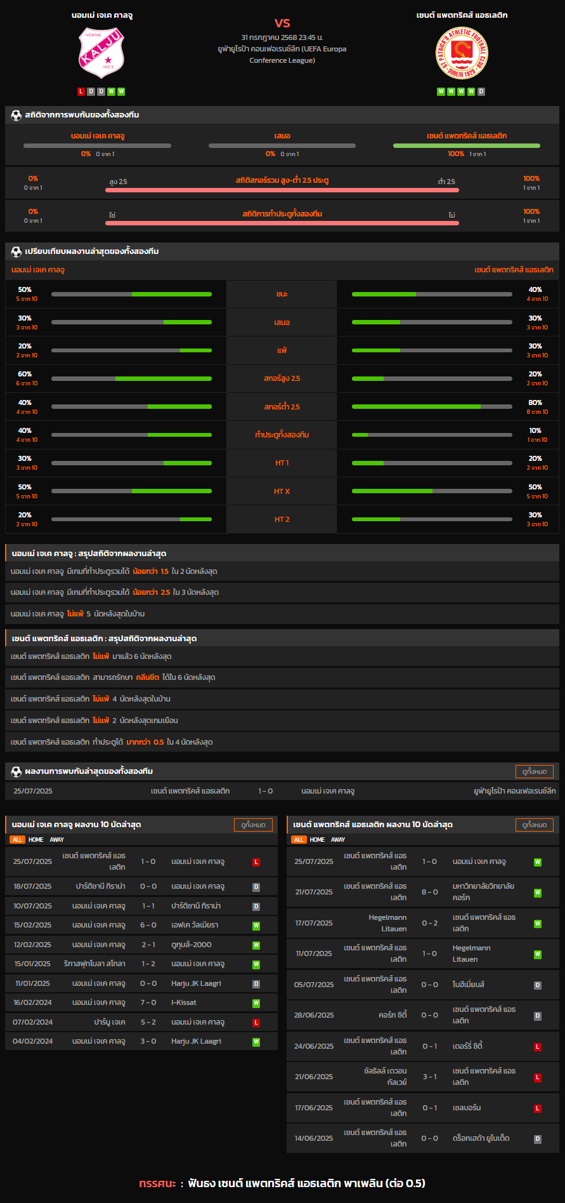Viewport: 565px width, 1203px height.
Task: Click the St Patrick's 100% win bar in head-to-head
Action: pos(467,145)
